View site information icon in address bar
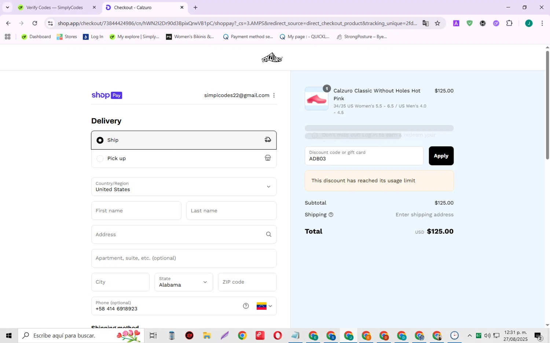 [51, 23]
